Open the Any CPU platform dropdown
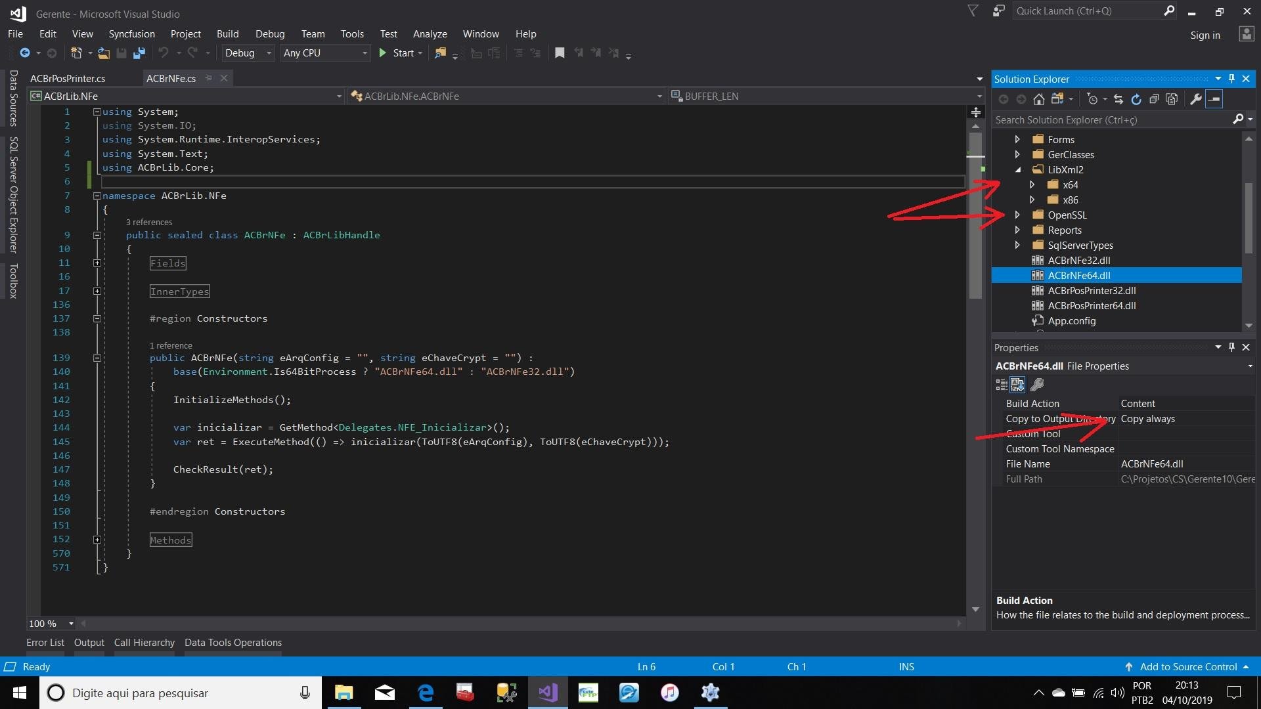 [x=325, y=53]
